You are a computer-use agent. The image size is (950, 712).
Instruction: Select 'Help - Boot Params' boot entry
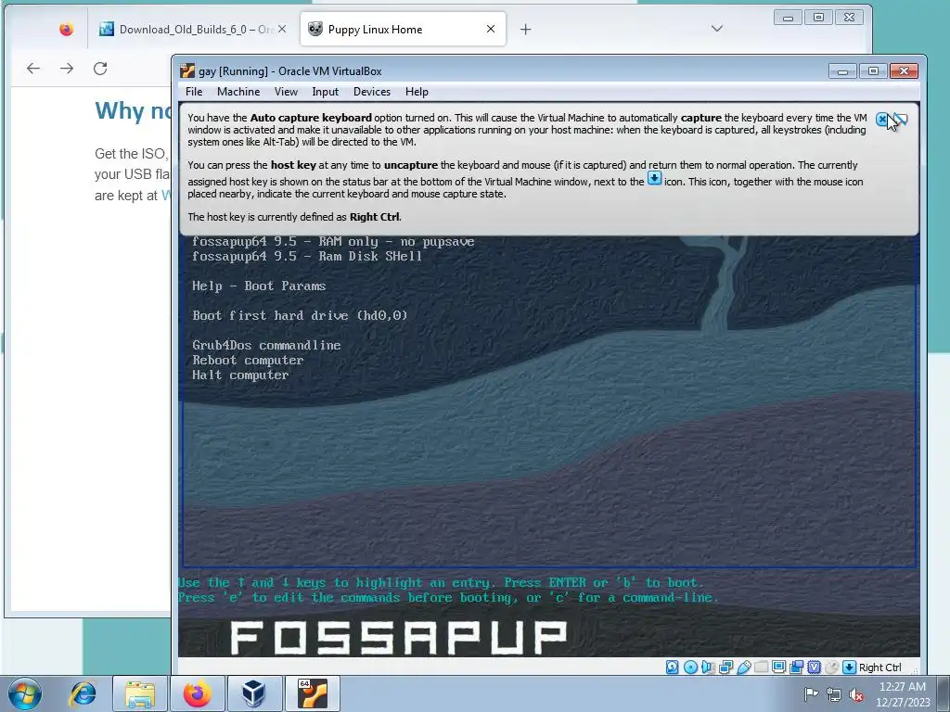[259, 286]
